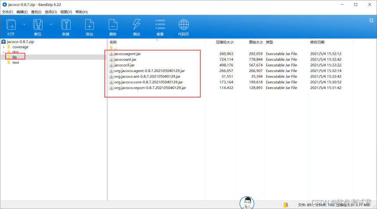Select jacoco-0.8.7.zip root tree node

pos(21,42)
